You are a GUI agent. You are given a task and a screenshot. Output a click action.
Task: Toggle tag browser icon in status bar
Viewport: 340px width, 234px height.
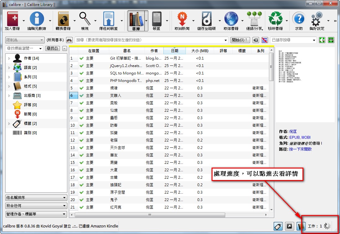(278, 226)
